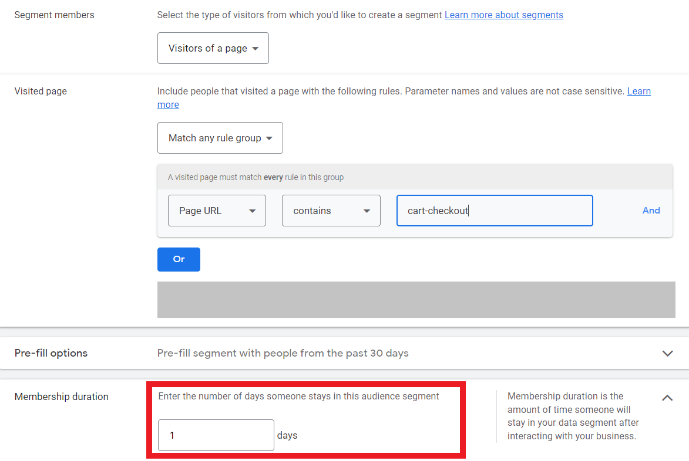Click the Visited page section label
This screenshot has height=461, width=689.
[x=41, y=91]
